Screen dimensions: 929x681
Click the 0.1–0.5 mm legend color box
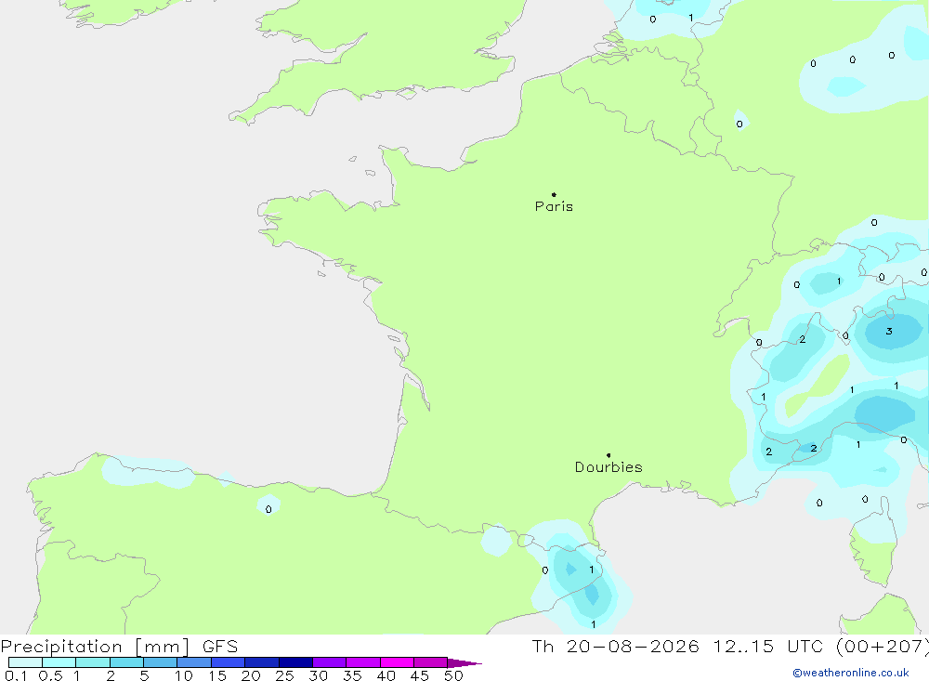tap(25, 662)
